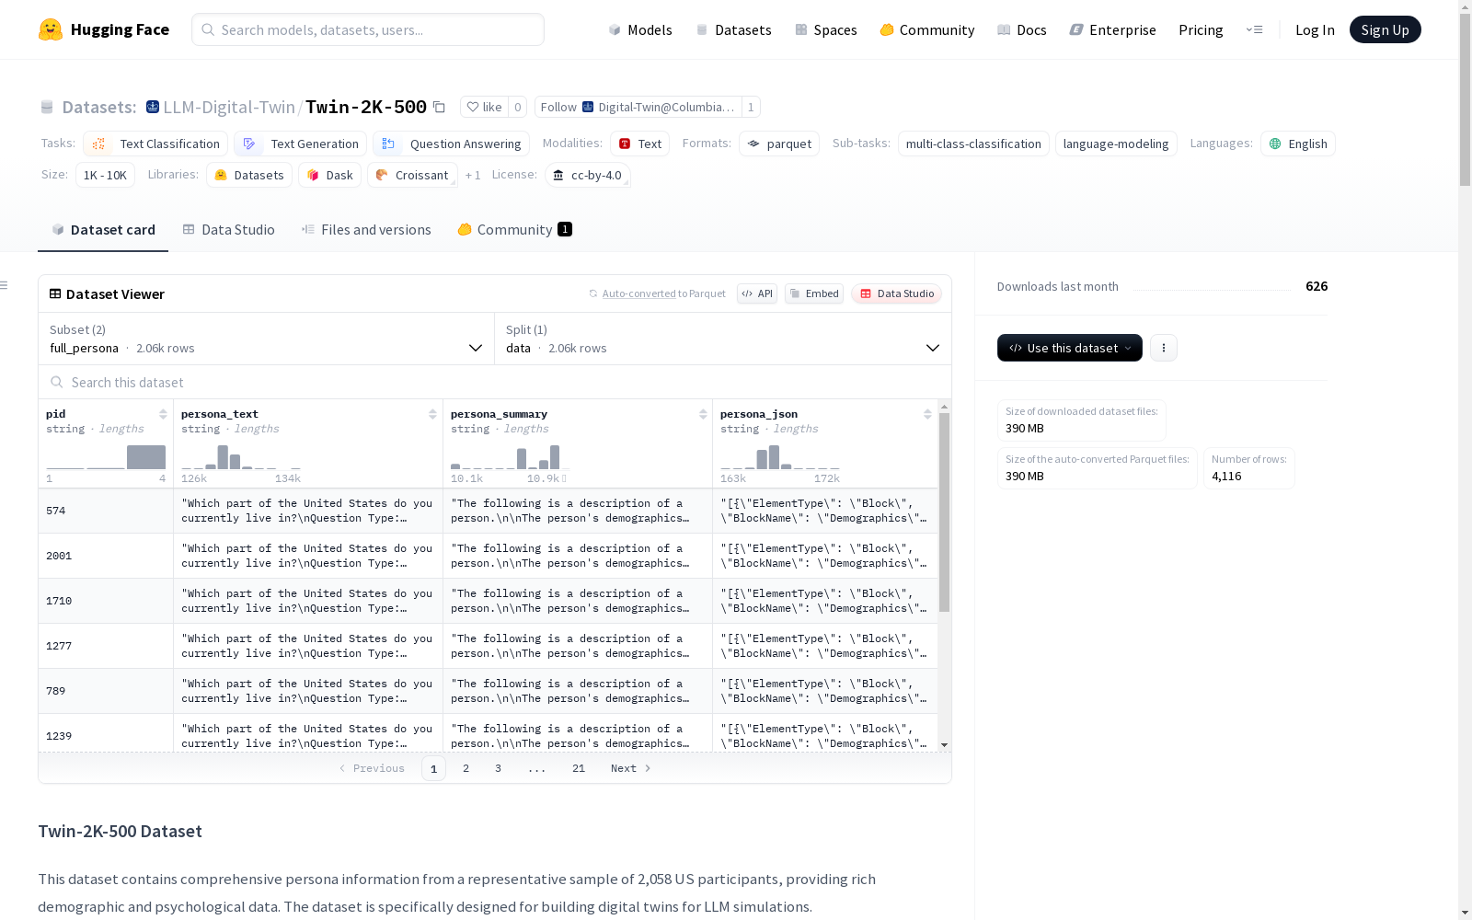The image size is (1472, 920).
Task: Select the cc-by-4.0 license tag
Action: pyautogui.click(x=588, y=175)
